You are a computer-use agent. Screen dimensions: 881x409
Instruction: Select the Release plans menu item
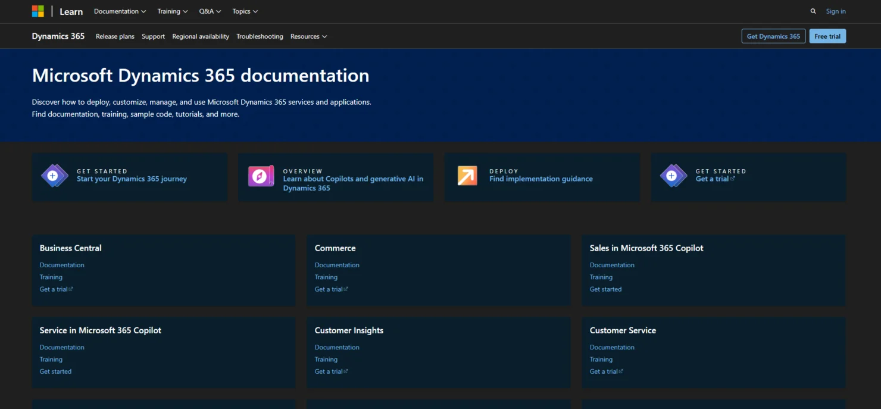pyautogui.click(x=115, y=36)
